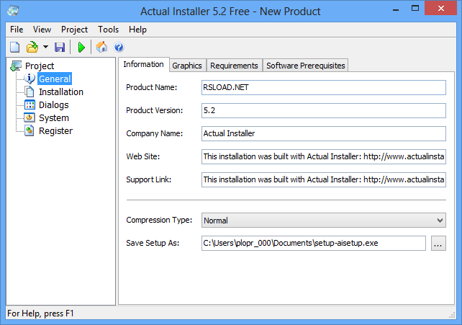Click the Save floppy disk icon

(60, 47)
